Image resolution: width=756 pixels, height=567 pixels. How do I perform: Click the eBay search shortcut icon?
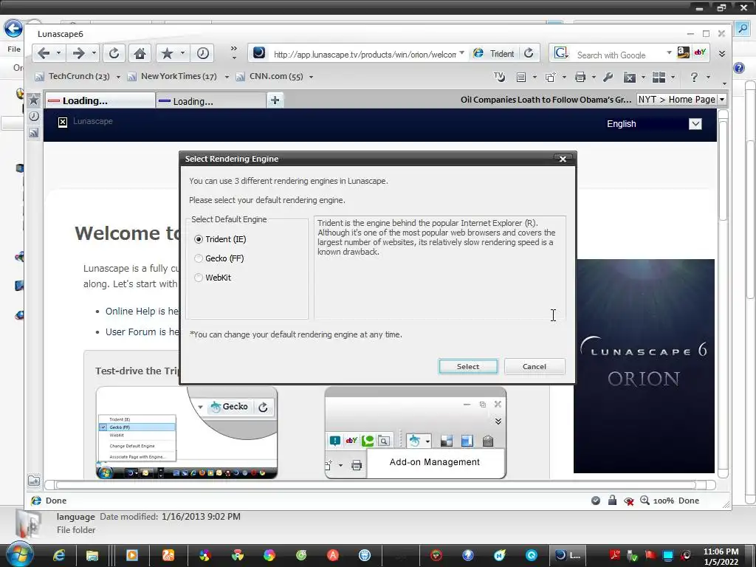(700, 52)
